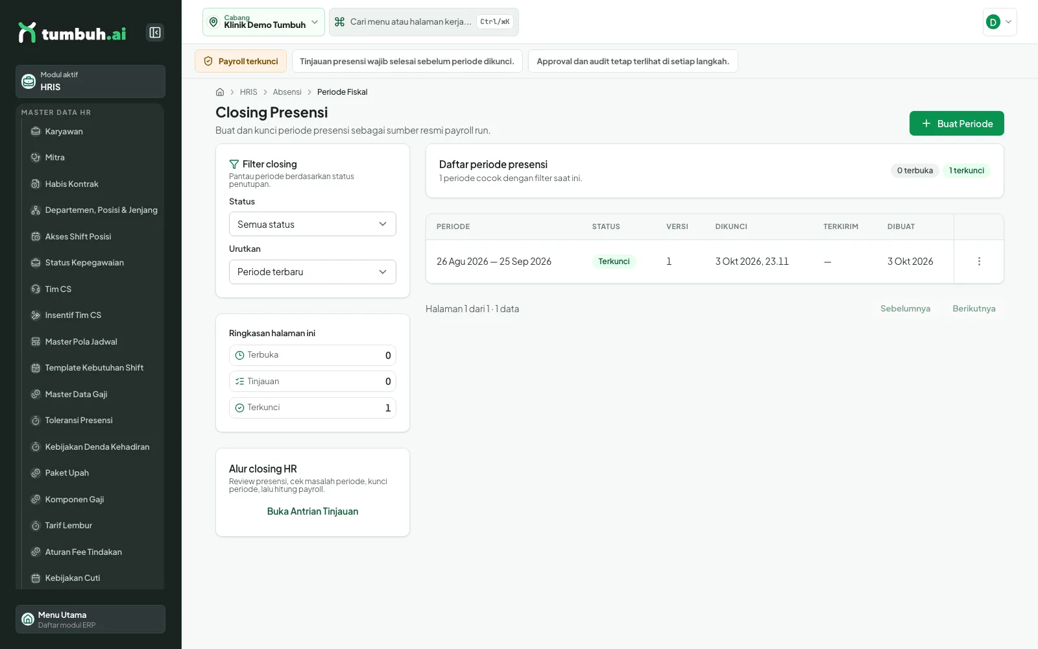This screenshot has width=1038, height=649.
Task: Click the 0 terbuka counter badge
Action: click(x=915, y=171)
